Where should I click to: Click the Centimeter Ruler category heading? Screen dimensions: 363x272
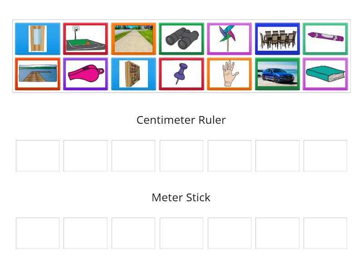point(181,120)
